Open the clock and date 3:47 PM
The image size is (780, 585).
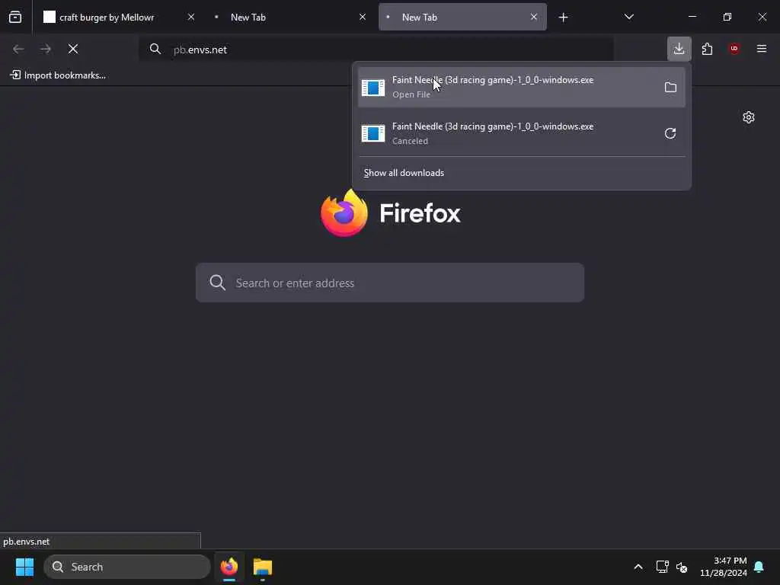tap(724, 567)
